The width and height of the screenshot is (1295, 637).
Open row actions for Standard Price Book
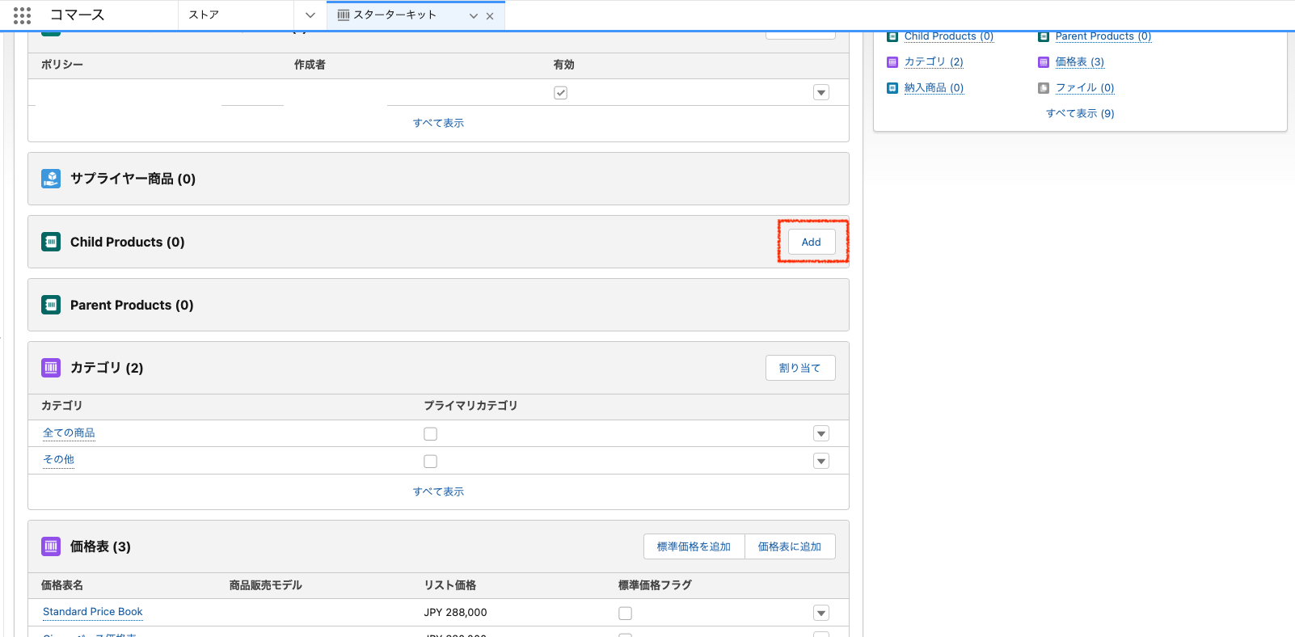point(821,614)
